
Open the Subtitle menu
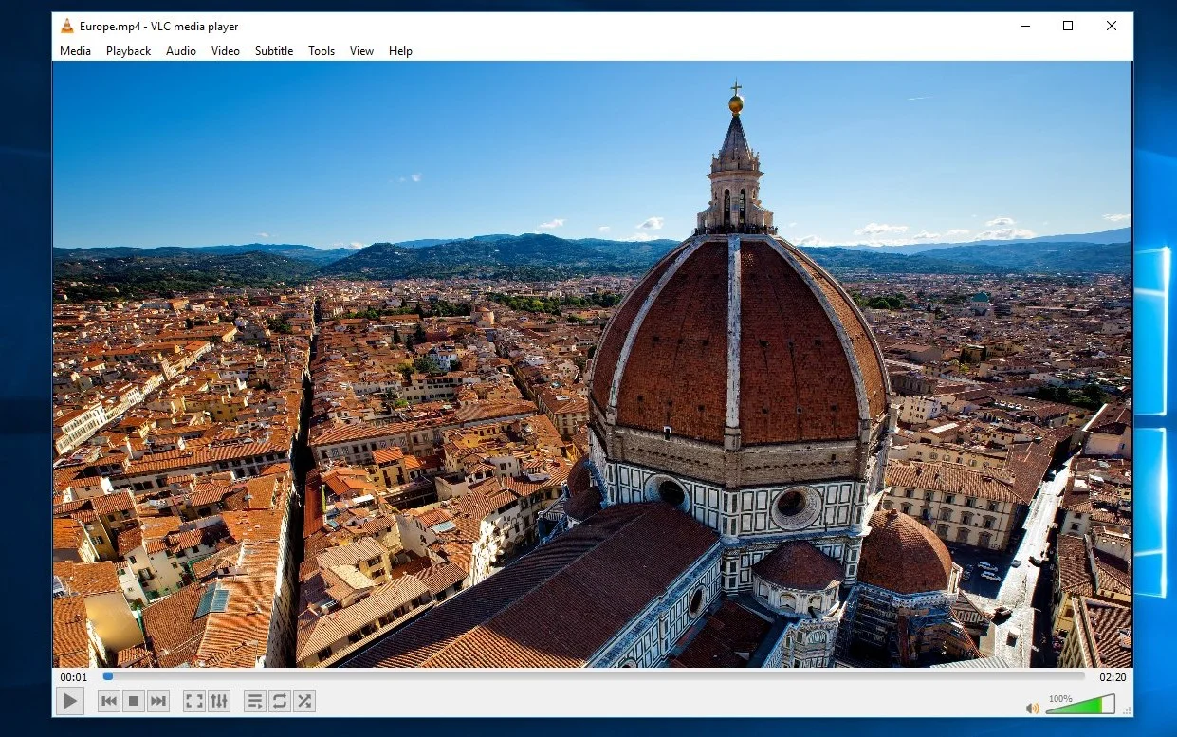pyautogui.click(x=274, y=51)
